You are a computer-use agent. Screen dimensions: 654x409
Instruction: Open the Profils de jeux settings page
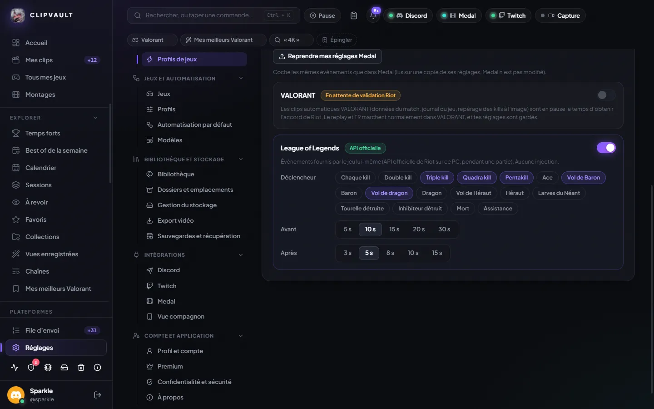coord(194,60)
